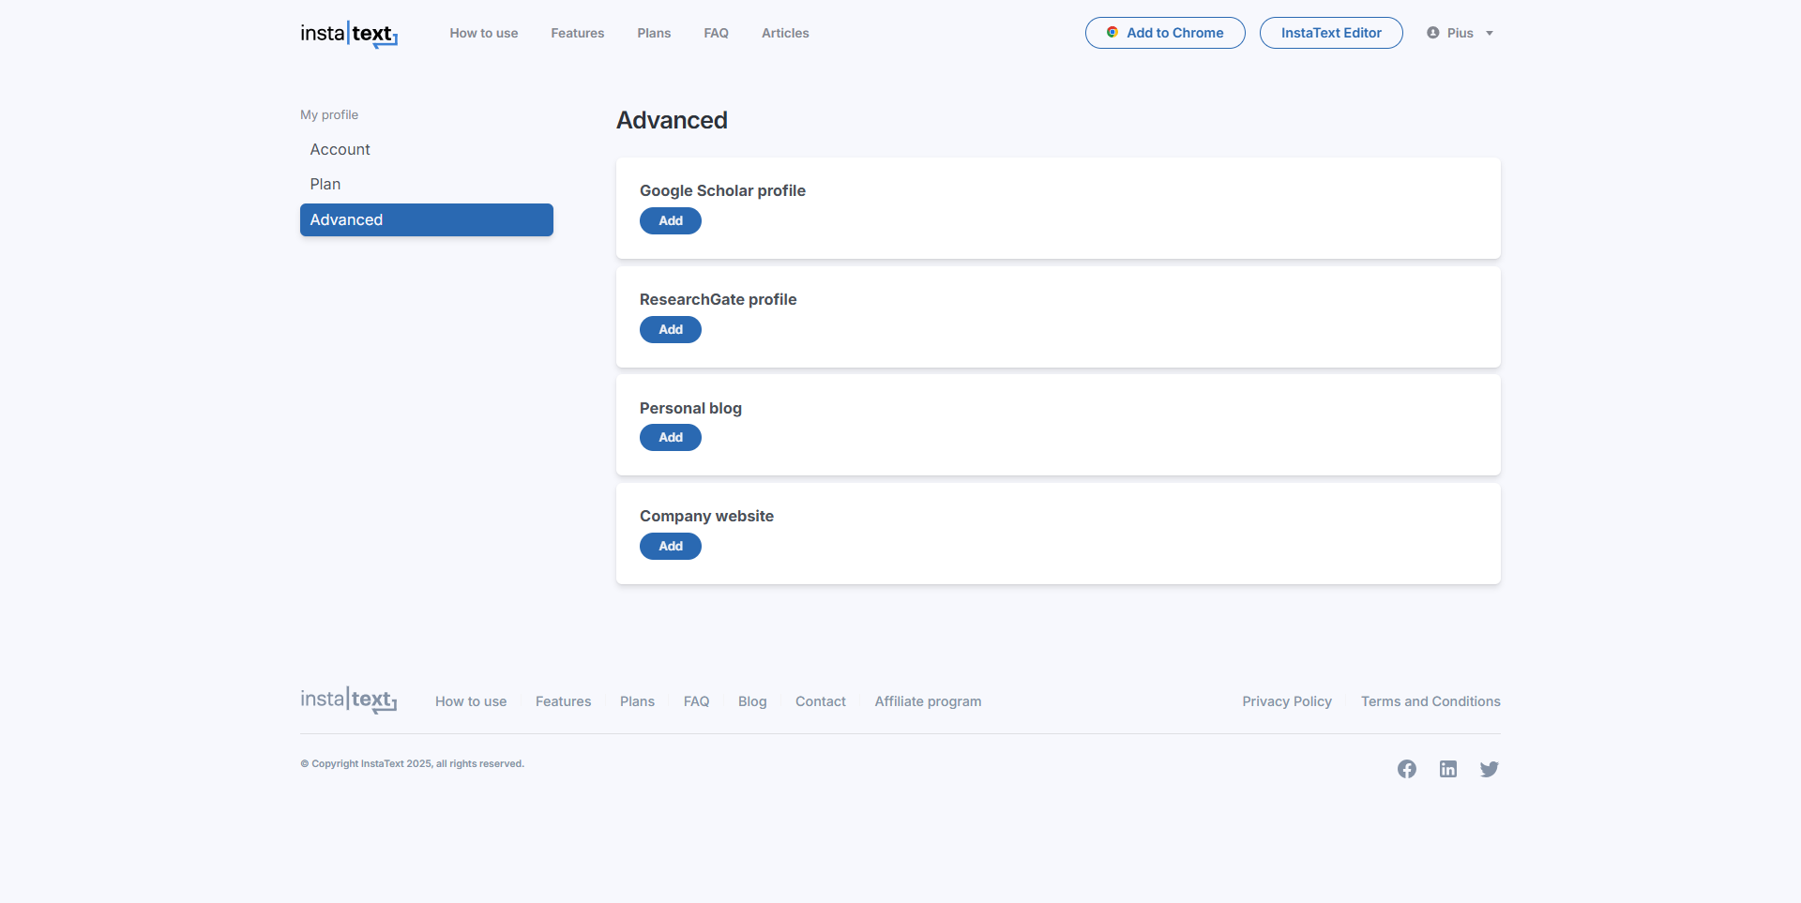Screen dimensions: 1801x903
Task: Open the LinkedIn social icon
Action: 1447,769
